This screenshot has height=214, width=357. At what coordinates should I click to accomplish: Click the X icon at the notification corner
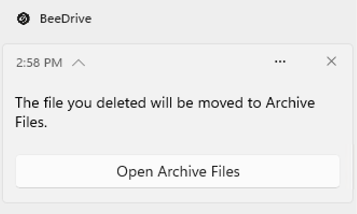click(x=331, y=61)
